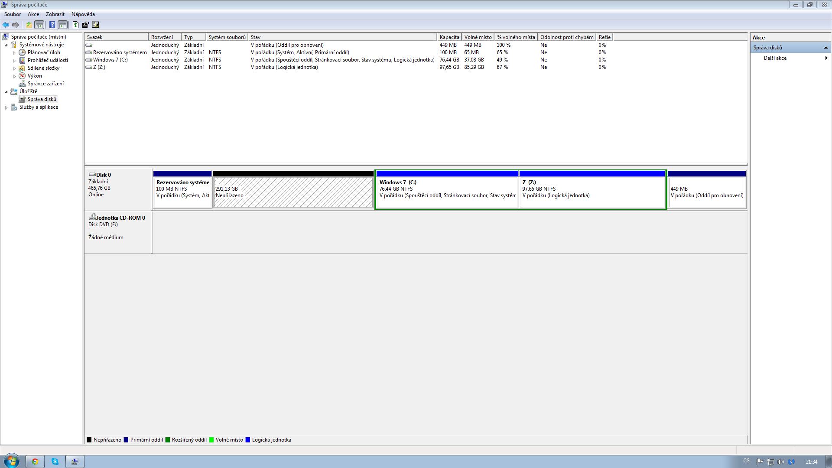
Task: Open the Další akce submenu arrow
Action: pos(826,58)
